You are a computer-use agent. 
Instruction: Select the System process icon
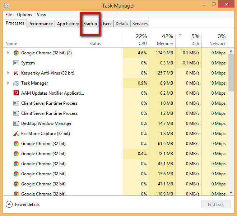pos(16,63)
